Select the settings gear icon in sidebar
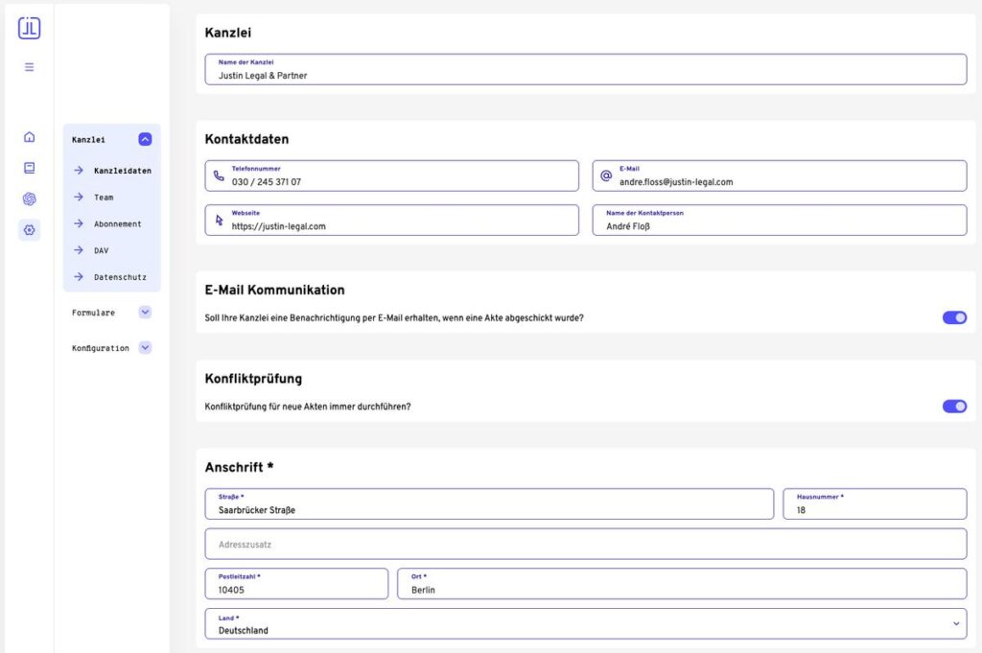The image size is (982, 653). click(x=29, y=230)
